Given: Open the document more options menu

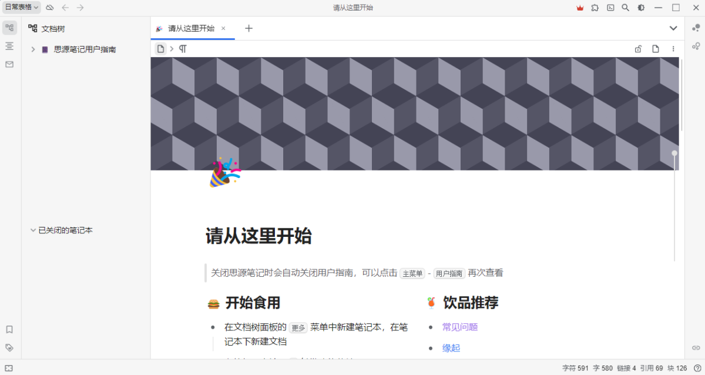Looking at the screenshot, I should point(673,49).
